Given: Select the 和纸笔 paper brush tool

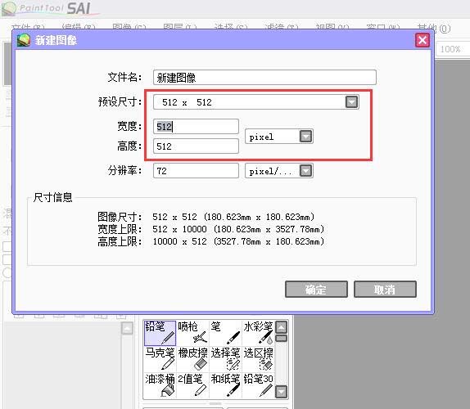Looking at the screenshot, I should coord(225,385).
